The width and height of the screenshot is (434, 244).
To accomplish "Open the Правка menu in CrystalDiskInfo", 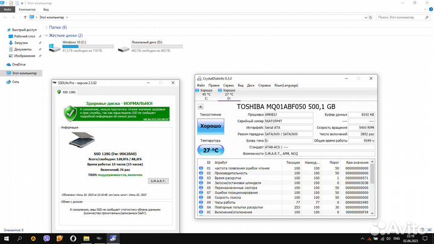I will pos(214,86).
